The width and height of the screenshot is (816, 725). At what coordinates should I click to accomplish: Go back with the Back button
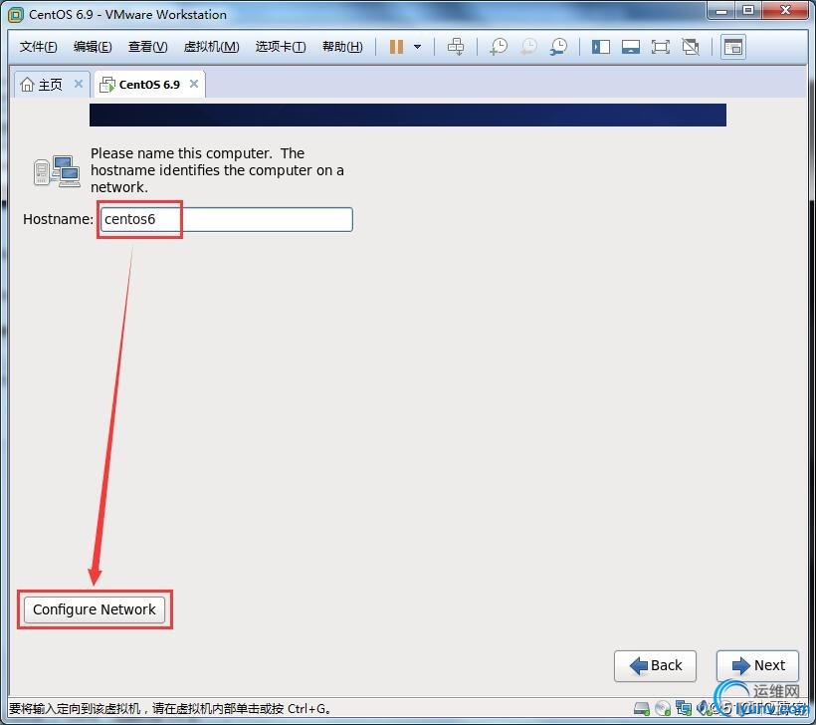[655, 665]
